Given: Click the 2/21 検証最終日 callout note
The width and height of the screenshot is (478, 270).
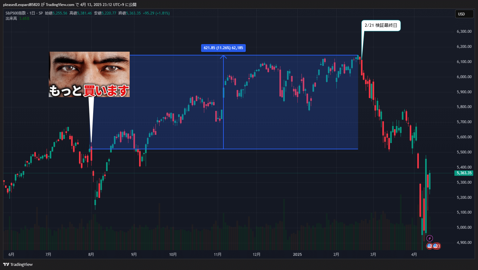Looking at the screenshot, I should [x=381, y=26].
